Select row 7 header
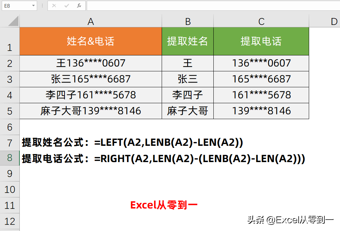The image size is (340, 231). point(10,143)
